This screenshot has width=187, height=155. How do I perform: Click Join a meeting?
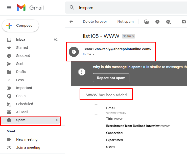28,147
